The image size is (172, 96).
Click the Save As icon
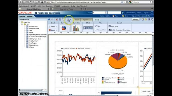(152, 19)
